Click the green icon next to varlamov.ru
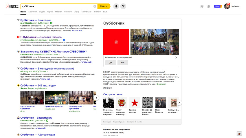 tap(47, 121)
